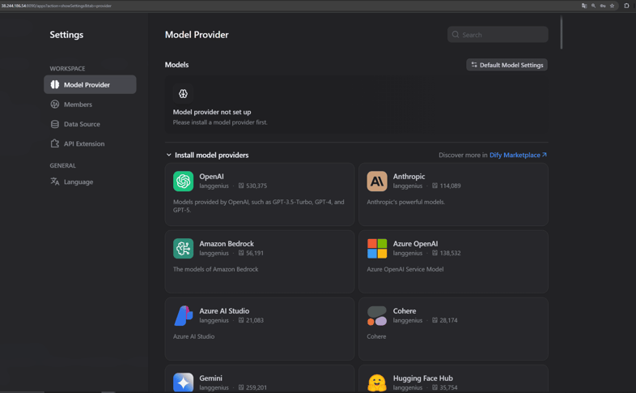The width and height of the screenshot is (636, 393).
Task: Click OpenAI description mentioning GPT-3.5-Turbo
Action: [259, 206]
